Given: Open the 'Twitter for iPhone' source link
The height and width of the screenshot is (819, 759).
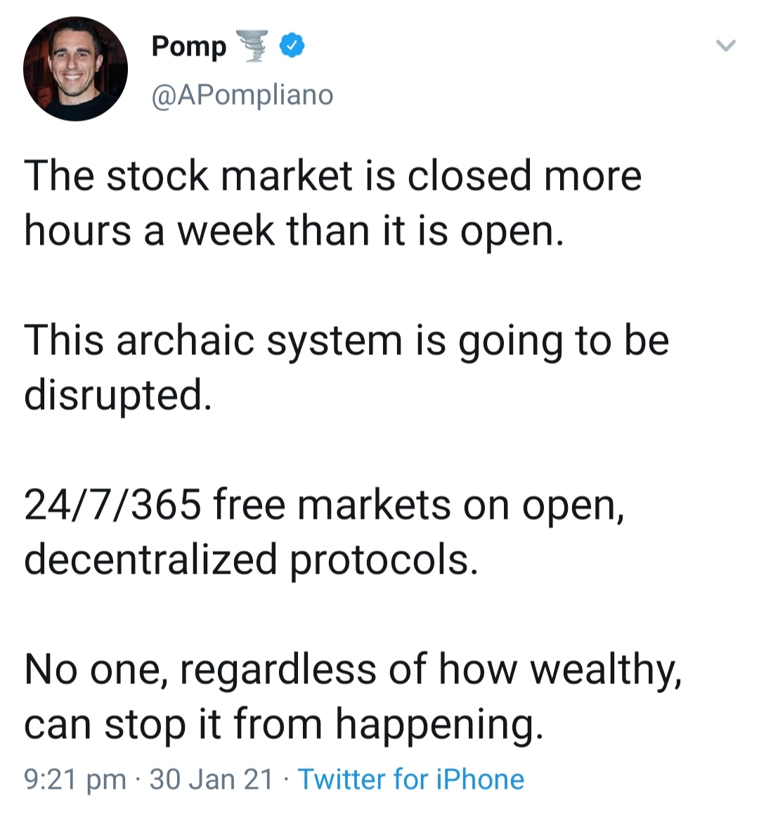Looking at the screenshot, I should click(x=411, y=780).
